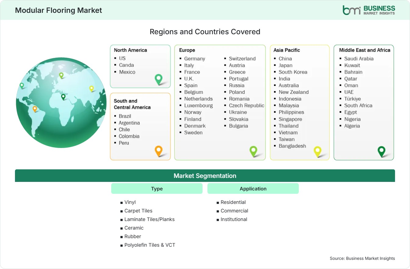Select Czech Republic in the Europe list
410x269 pixels.
tap(247, 105)
